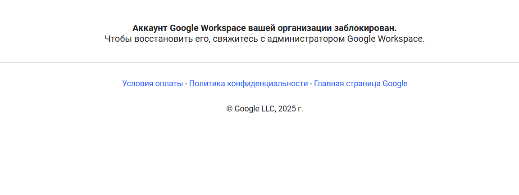
Task: Click the word Аккаунт in the heading
Action: click(150, 28)
